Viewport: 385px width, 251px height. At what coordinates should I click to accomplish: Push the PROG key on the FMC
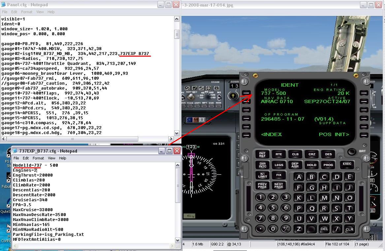coord(328,165)
